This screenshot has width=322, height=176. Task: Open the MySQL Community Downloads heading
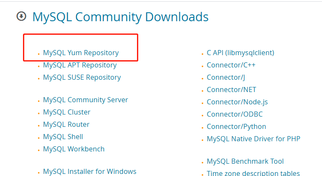(x=120, y=17)
